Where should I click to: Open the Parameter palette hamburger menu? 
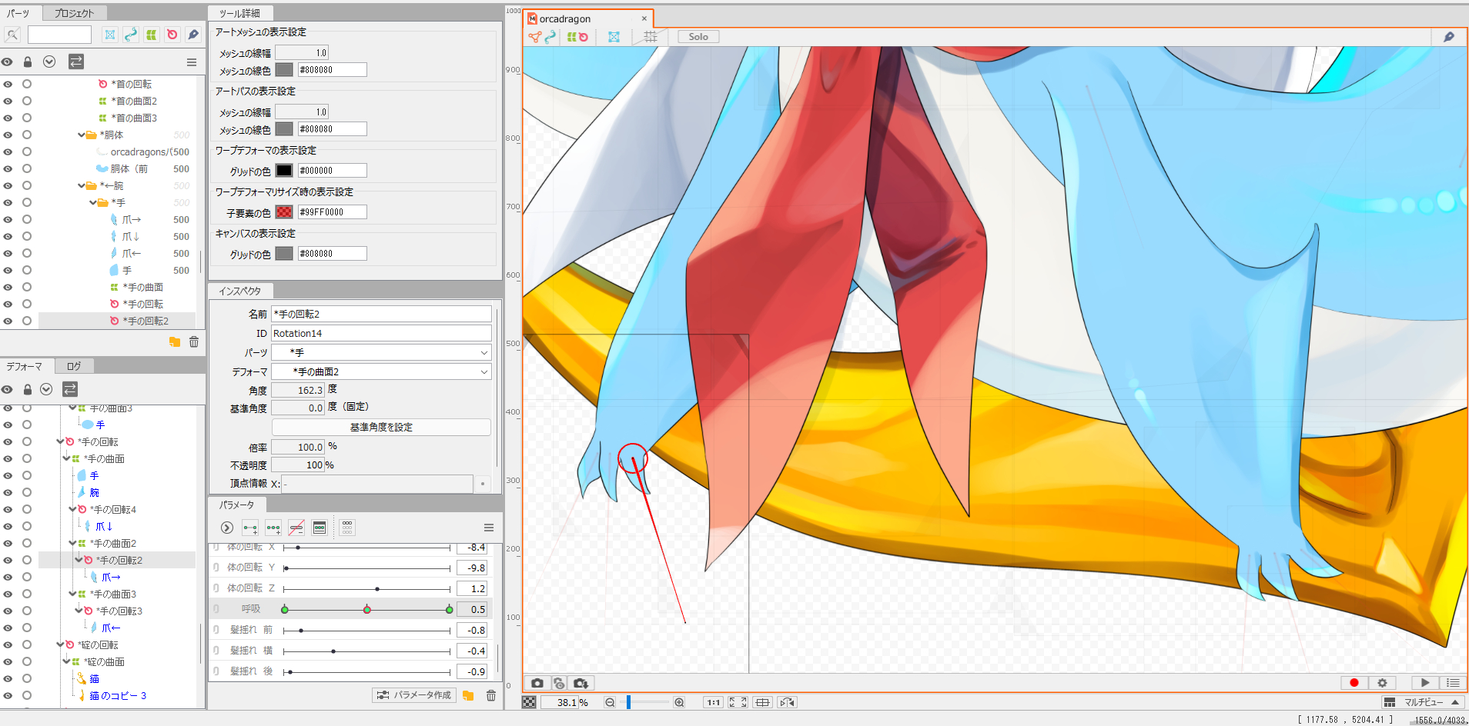[x=488, y=528]
